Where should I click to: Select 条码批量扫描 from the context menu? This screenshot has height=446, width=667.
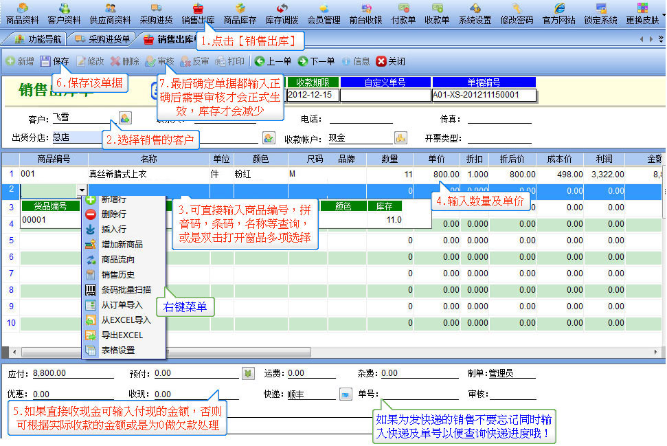point(126,289)
